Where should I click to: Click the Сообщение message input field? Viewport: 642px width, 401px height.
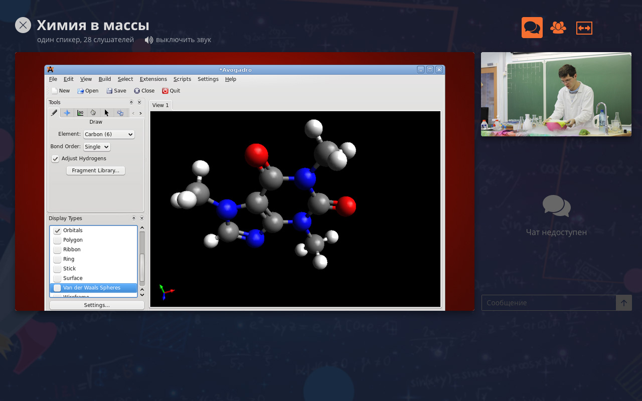coord(549,303)
